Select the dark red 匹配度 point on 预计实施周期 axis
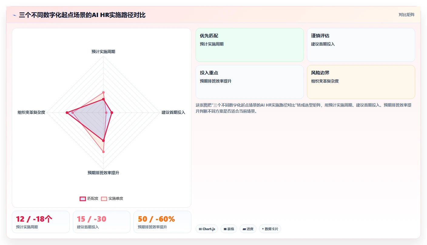 click(x=103, y=99)
